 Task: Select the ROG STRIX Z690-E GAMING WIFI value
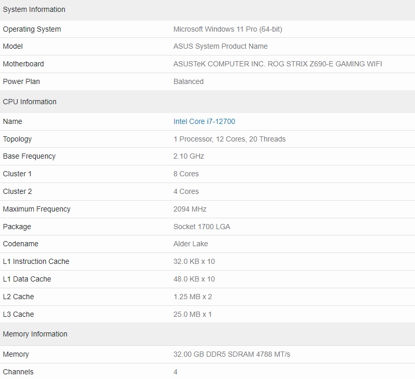coord(325,64)
